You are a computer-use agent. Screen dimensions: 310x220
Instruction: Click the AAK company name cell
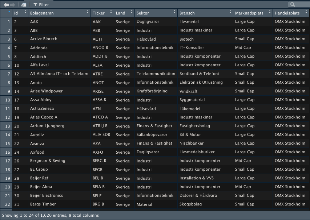pos(59,22)
